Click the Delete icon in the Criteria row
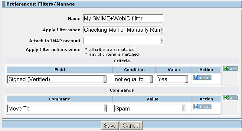 (202, 78)
